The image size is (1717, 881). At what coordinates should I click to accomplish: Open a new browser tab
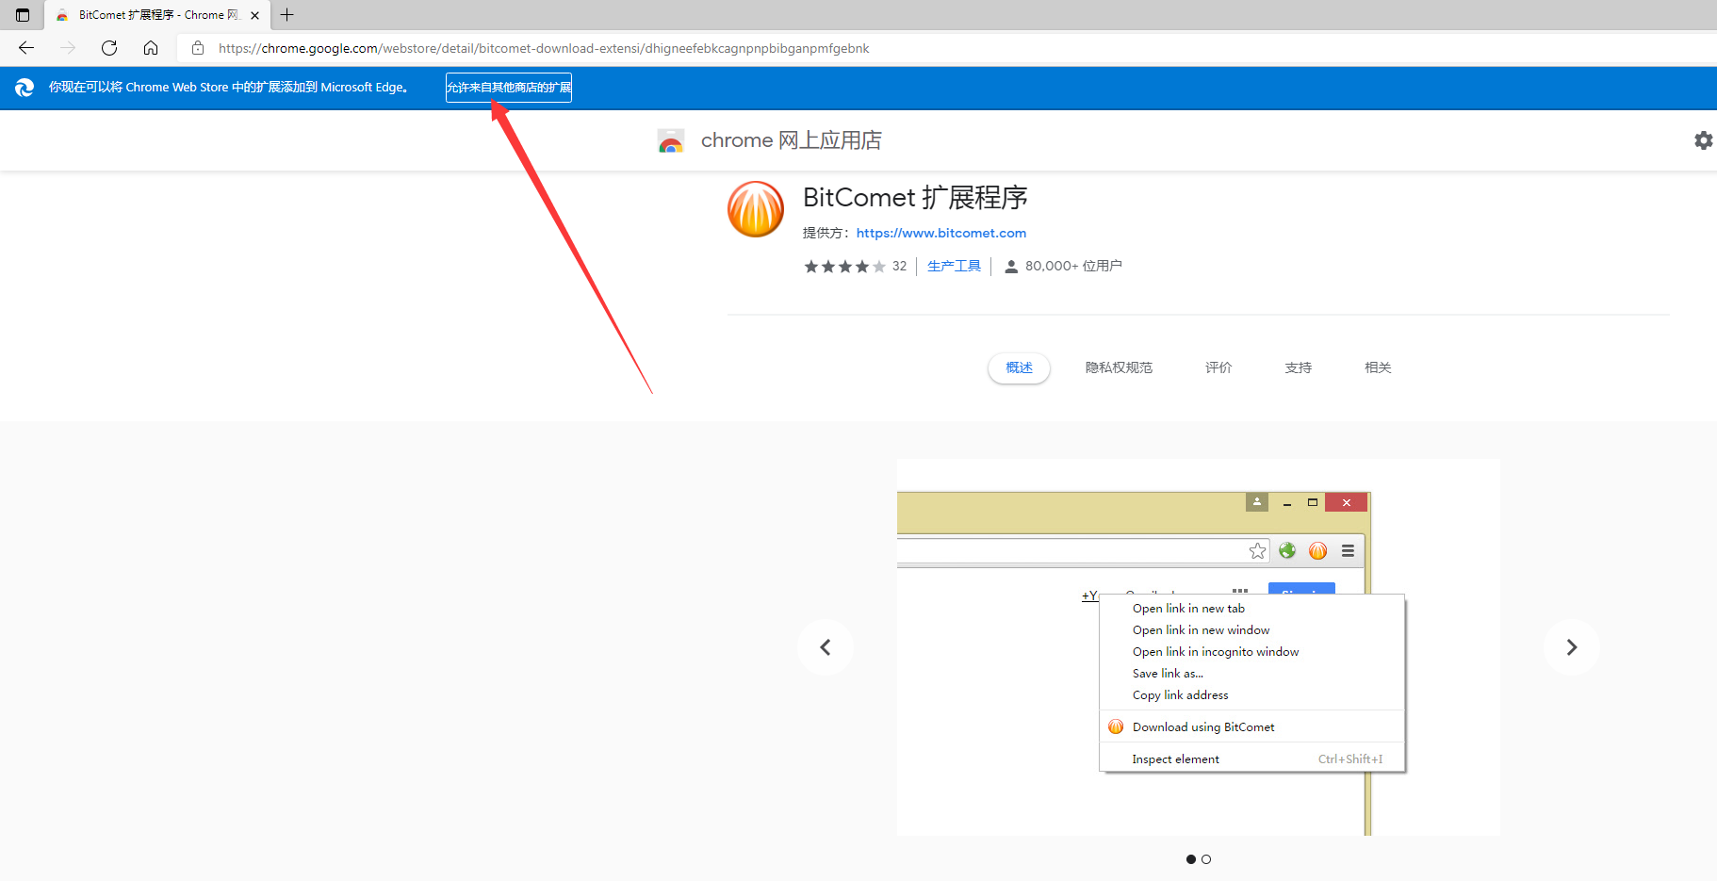point(287,15)
